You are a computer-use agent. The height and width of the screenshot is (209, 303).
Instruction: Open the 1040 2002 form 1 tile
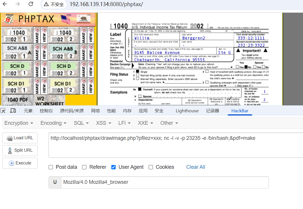(x=17, y=35)
